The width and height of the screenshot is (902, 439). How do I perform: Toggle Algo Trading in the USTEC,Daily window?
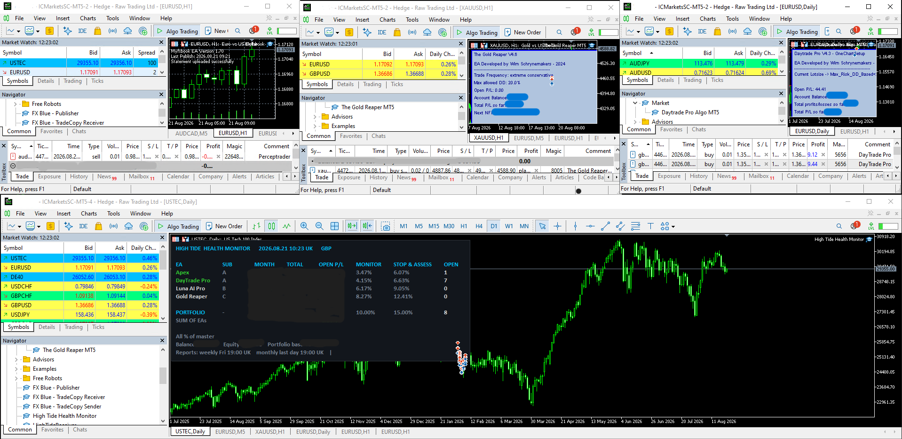pyautogui.click(x=178, y=226)
